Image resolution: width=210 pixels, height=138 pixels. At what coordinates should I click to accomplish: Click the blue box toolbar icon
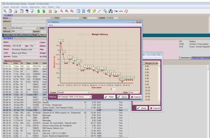[27, 11]
